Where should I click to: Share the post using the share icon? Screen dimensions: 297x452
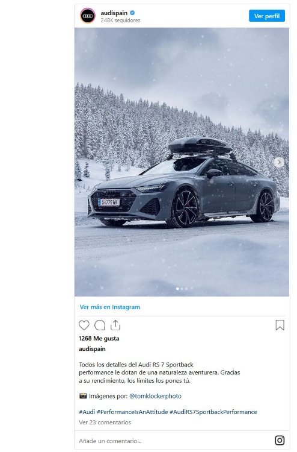(115, 325)
